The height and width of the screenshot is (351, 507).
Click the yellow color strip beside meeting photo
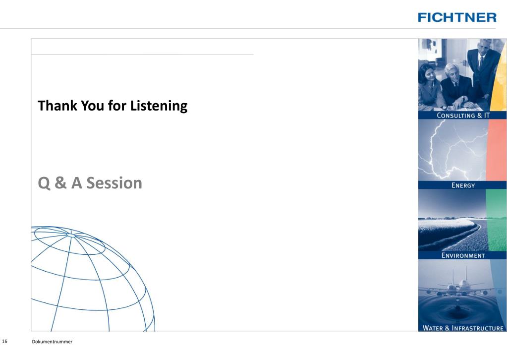click(x=500, y=78)
